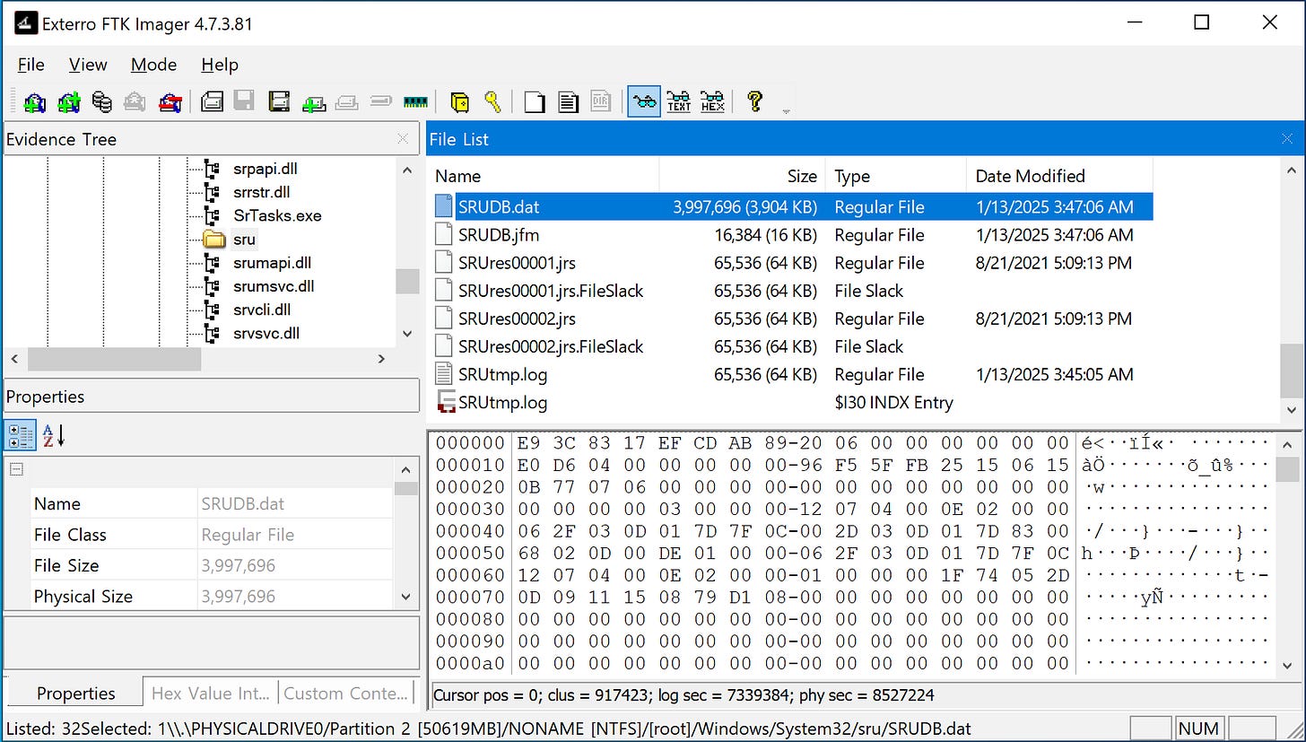
Task: Sort file list by Size column header
Action: [743, 176]
